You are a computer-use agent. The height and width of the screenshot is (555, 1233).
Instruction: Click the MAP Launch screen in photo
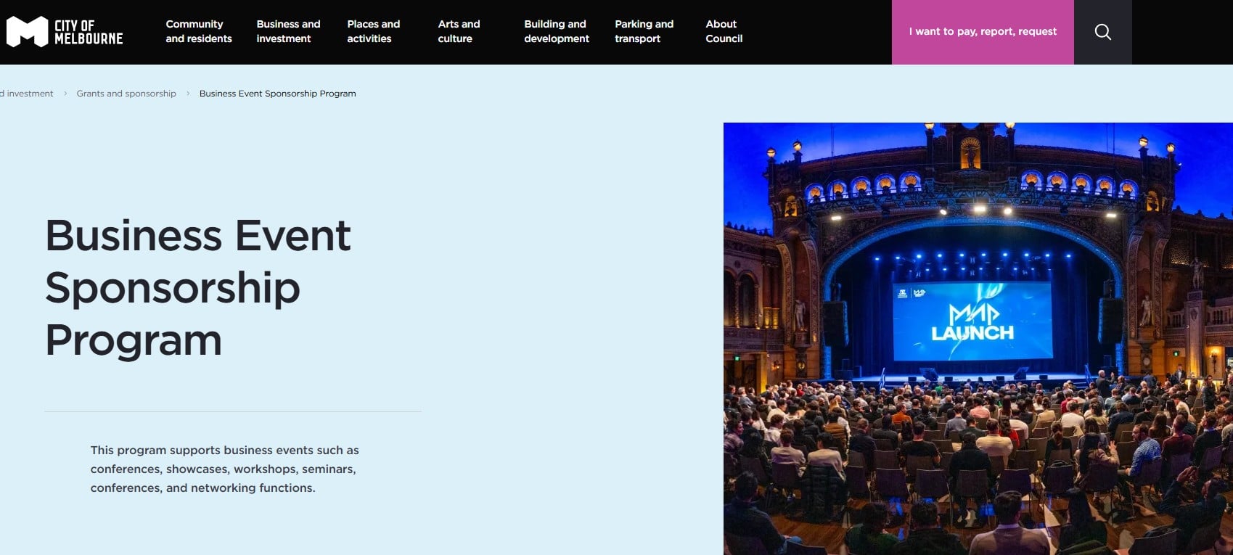[x=972, y=321]
